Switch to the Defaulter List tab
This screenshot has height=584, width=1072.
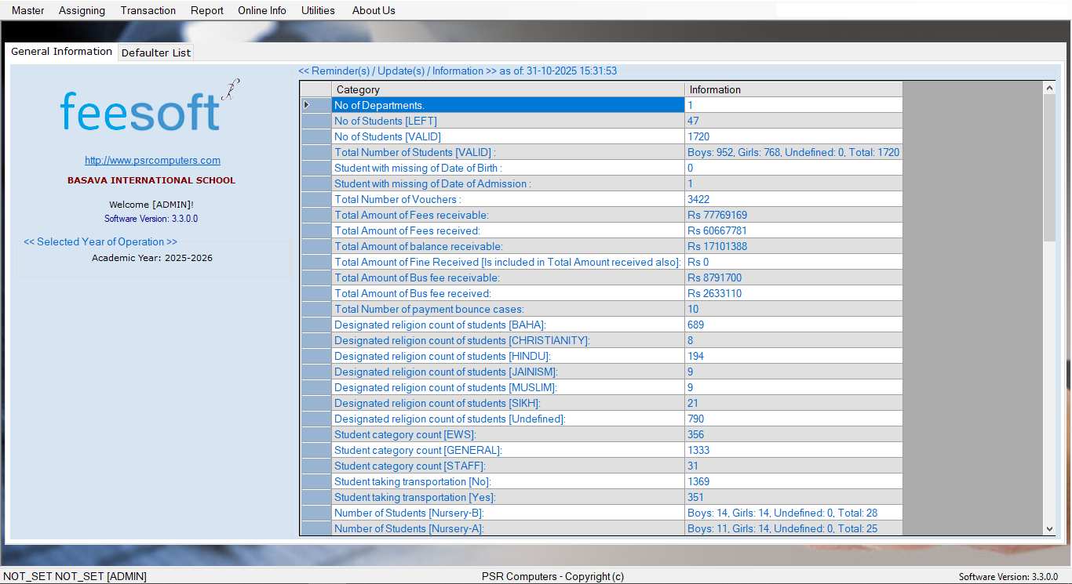(155, 53)
